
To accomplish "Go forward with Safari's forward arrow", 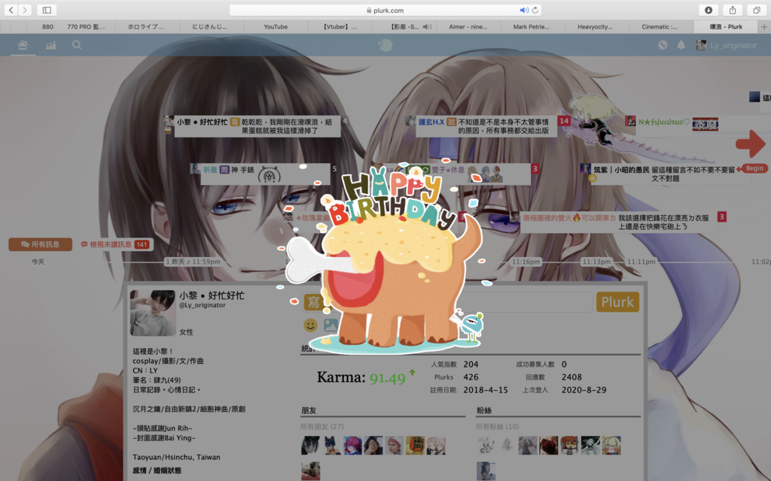I will tap(25, 10).
